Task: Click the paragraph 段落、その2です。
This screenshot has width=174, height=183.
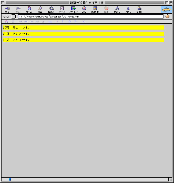Action: coord(84,34)
